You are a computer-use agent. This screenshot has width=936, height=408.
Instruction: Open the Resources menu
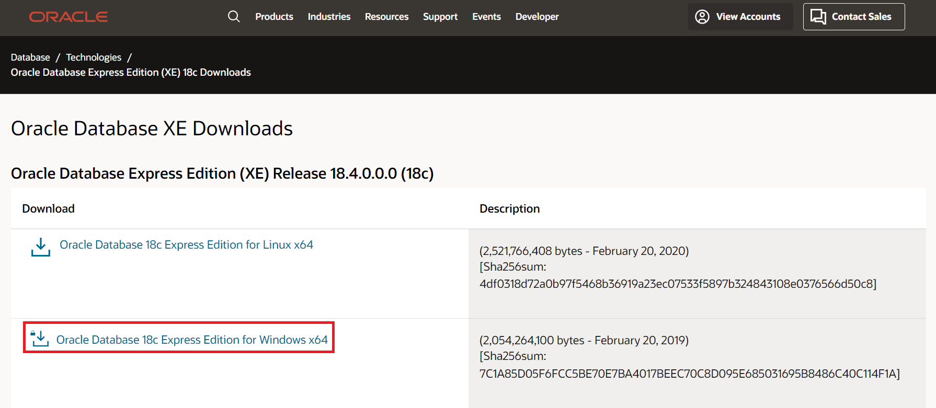point(386,17)
